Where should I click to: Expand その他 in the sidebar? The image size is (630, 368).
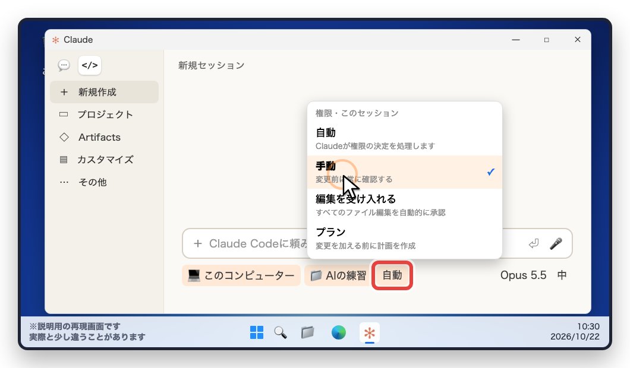pos(105,182)
